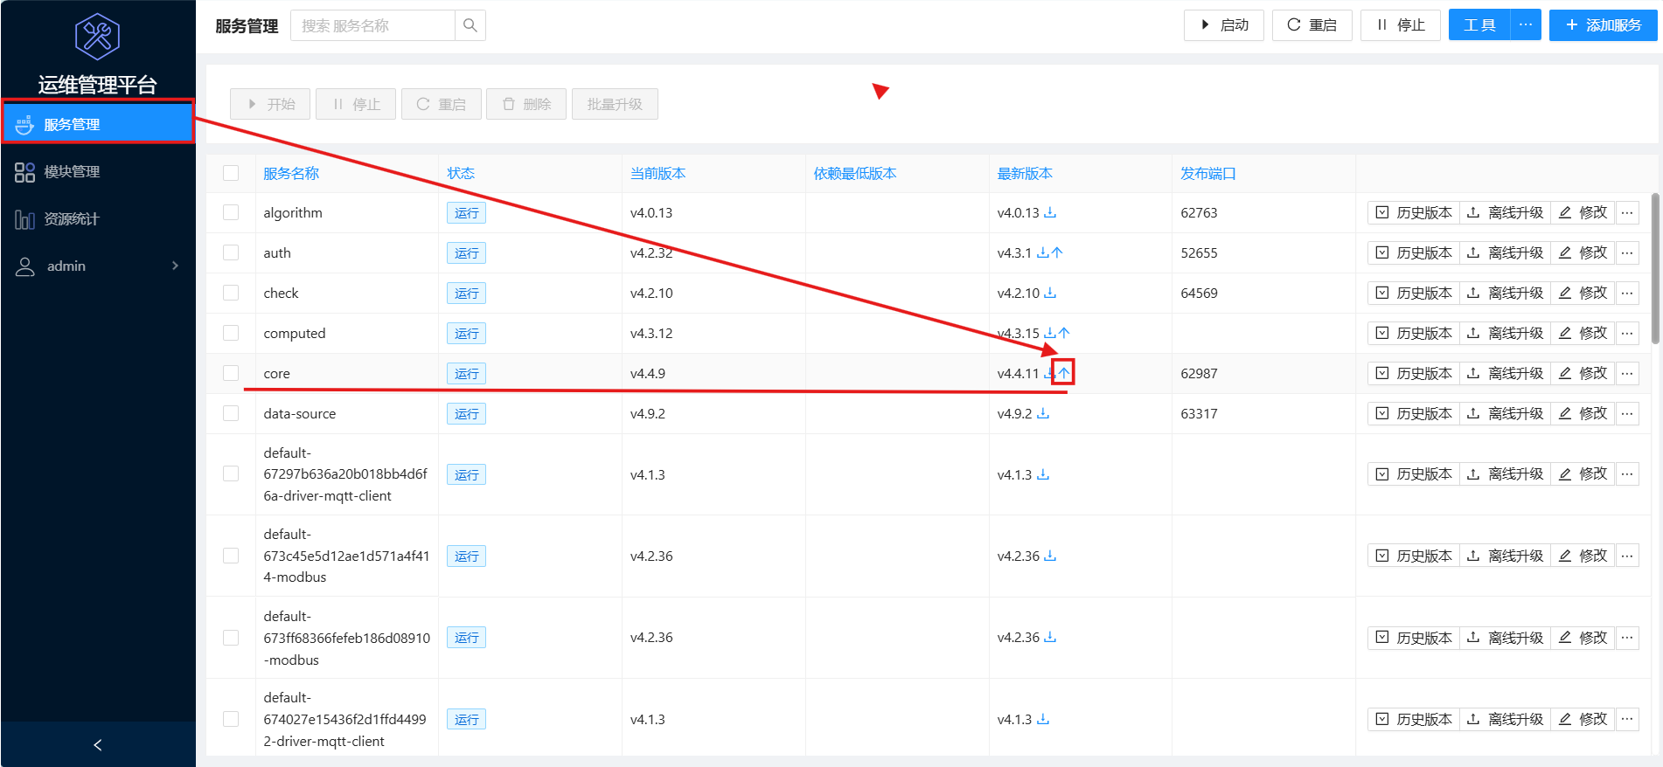This screenshot has height=767, width=1663.
Task: Click the search magnifier icon
Action: pyautogui.click(x=470, y=25)
